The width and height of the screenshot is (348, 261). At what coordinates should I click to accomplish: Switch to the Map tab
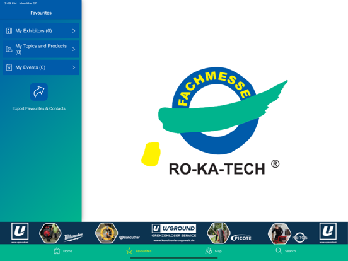pyautogui.click(x=213, y=251)
